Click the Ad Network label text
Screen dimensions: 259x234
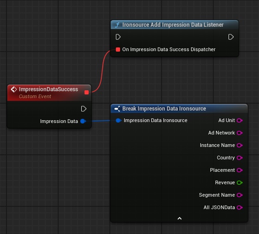221,133
